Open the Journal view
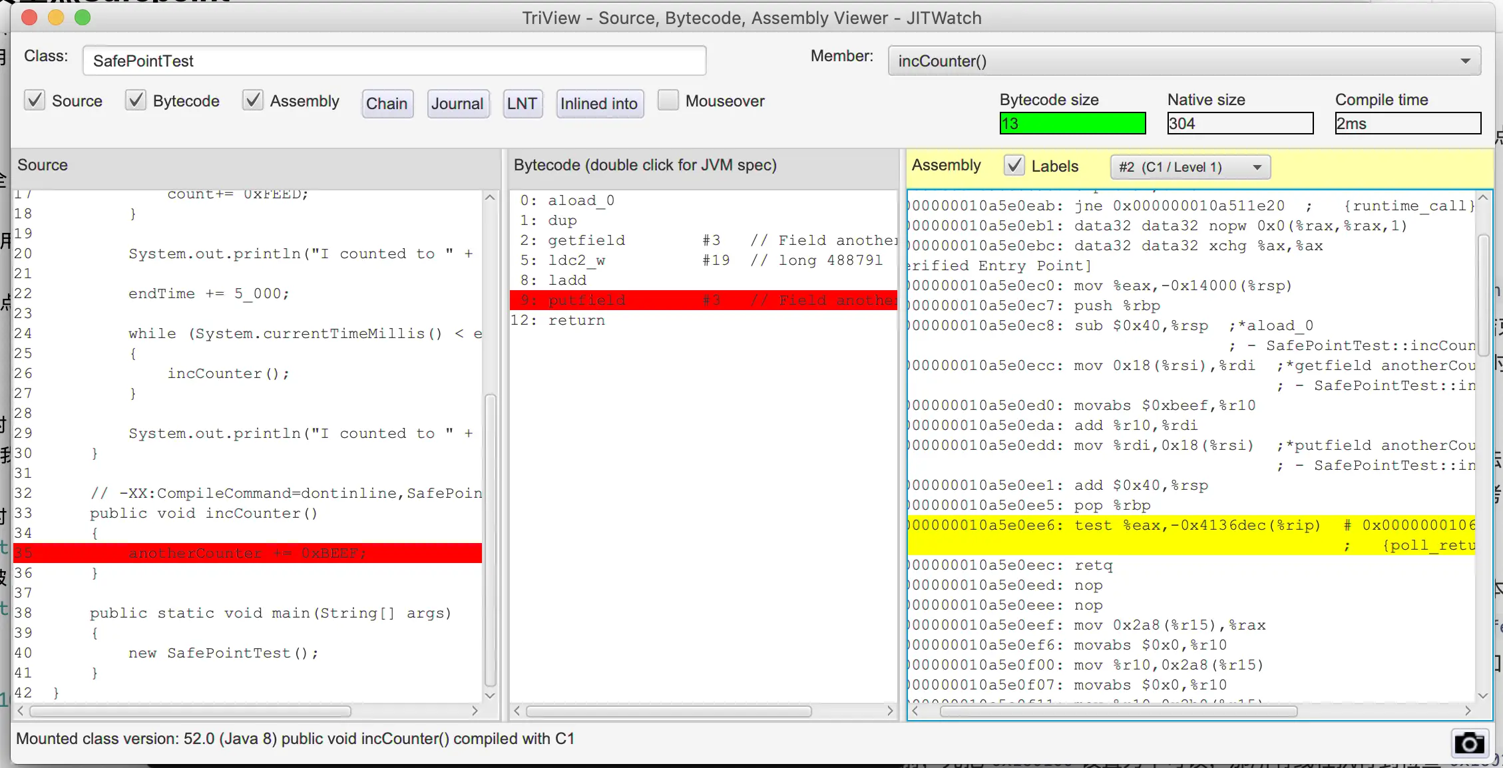This screenshot has height=768, width=1503. click(457, 104)
